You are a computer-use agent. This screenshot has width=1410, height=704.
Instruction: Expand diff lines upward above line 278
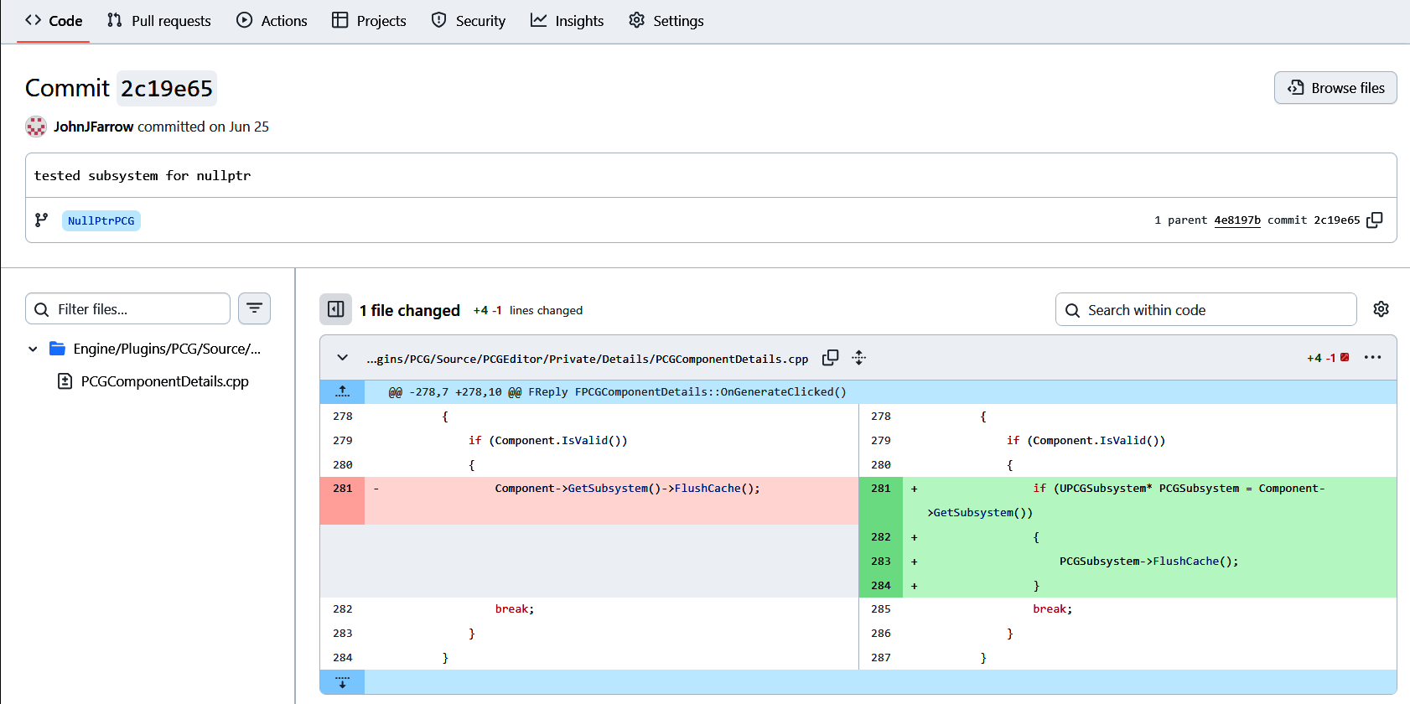tap(342, 391)
